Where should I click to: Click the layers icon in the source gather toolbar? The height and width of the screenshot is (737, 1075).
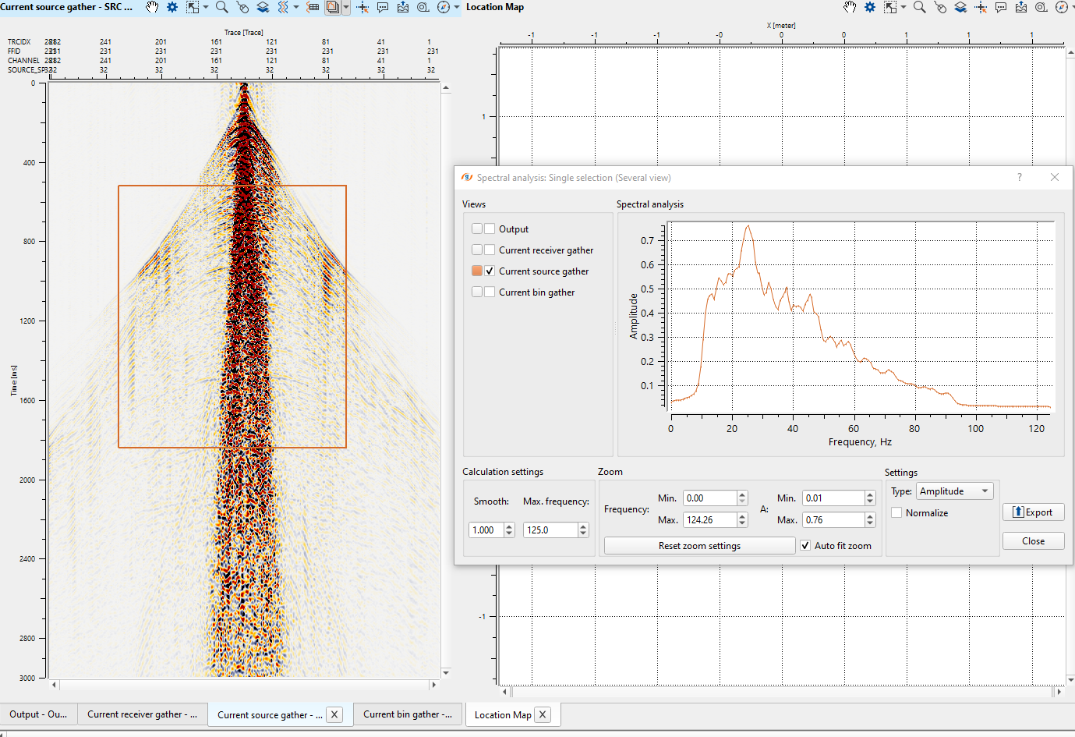(263, 7)
